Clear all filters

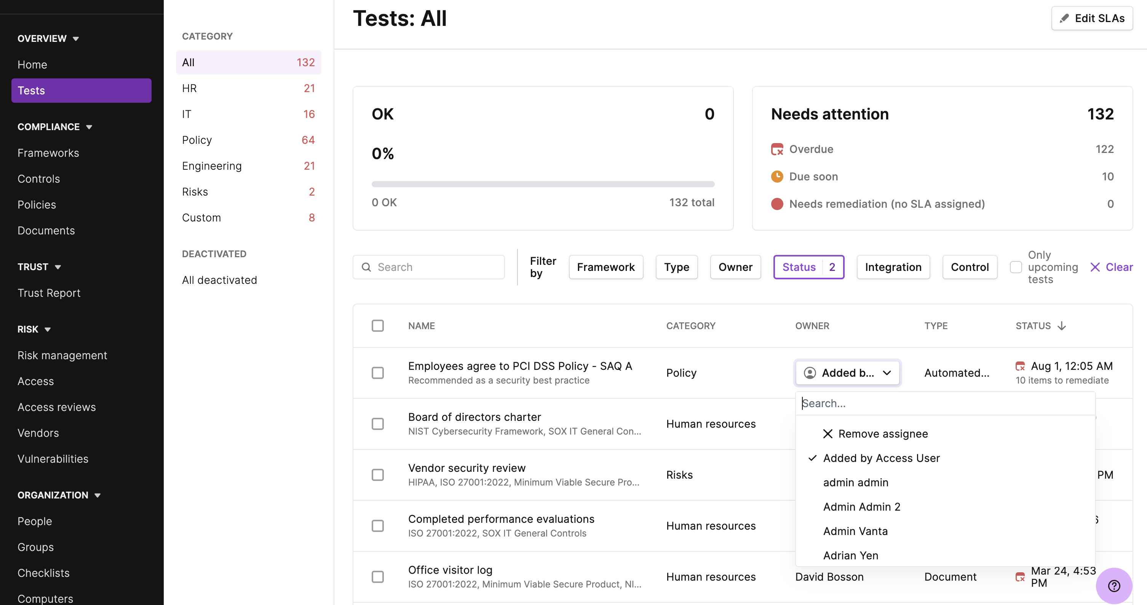(1111, 267)
